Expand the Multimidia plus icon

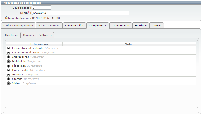(9, 61)
